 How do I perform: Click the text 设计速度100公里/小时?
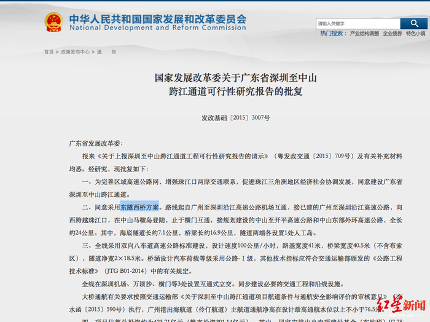point(243,246)
